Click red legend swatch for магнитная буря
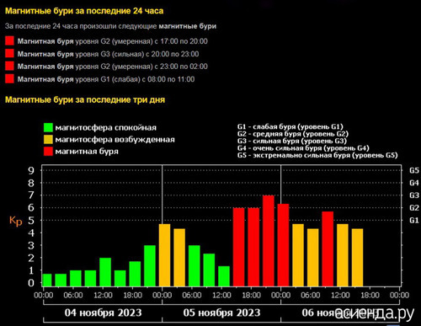This screenshot has height=326, width=421. click(48, 152)
